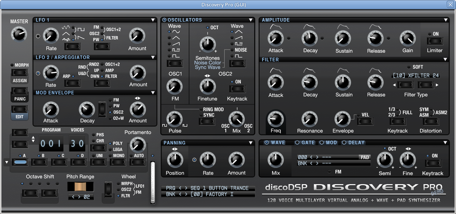Viewport: 456px width, 214px height.
Task: Click the MORPH ASSIGN button
Action: point(20,73)
